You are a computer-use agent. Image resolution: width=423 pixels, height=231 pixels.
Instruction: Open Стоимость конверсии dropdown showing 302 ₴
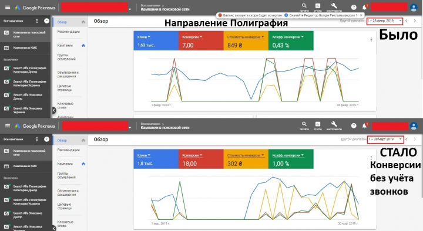246,155
